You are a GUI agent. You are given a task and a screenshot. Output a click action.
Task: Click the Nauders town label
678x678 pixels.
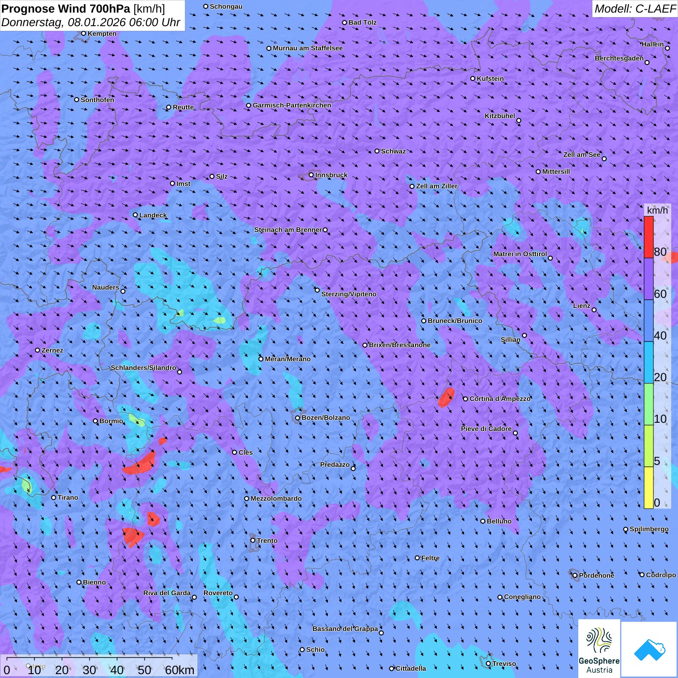click(106, 287)
